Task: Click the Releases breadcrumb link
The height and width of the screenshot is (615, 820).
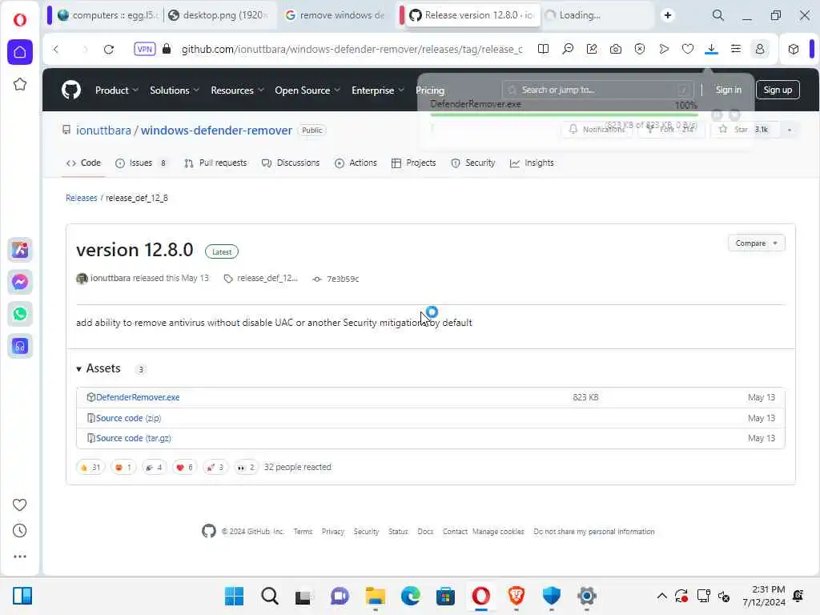Action: (x=82, y=198)
